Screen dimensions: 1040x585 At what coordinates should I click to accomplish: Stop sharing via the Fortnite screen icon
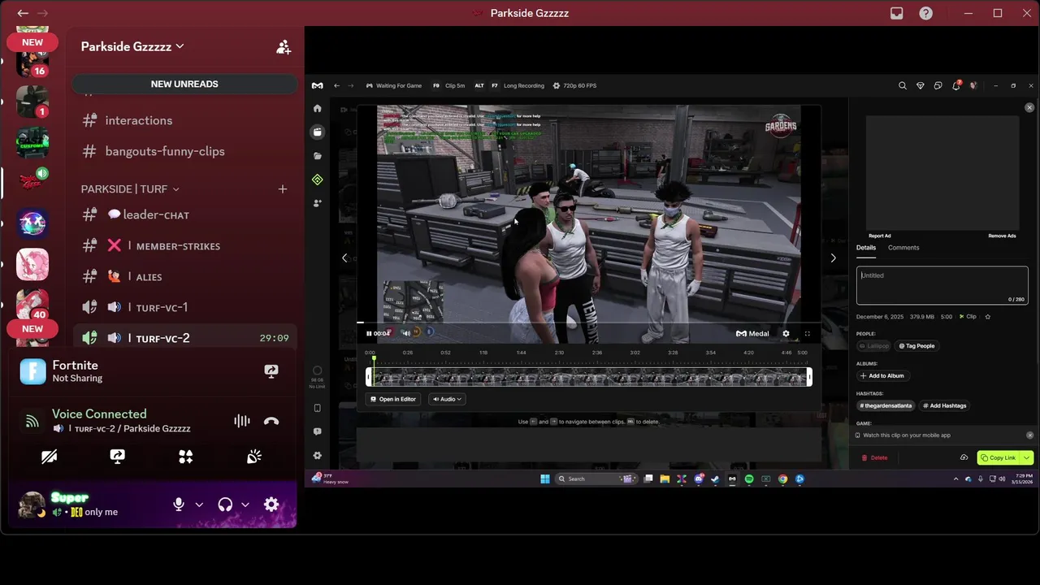[x=271, y=371]
